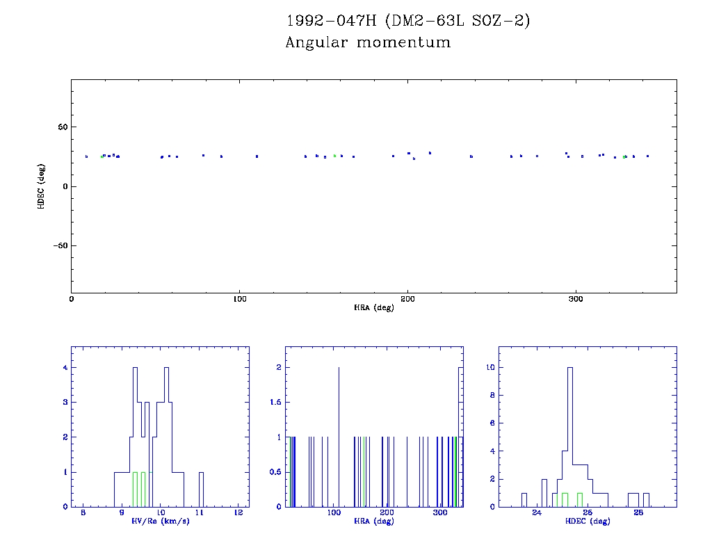This screenshot has height=534, width=712.
Task: Click the "28" tick label on HDEC histogram
Action: click(x=638, y=514)
